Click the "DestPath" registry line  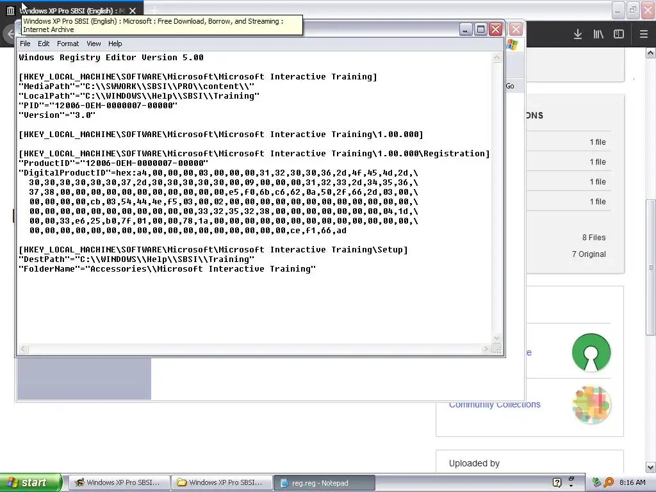coord(136,259)
